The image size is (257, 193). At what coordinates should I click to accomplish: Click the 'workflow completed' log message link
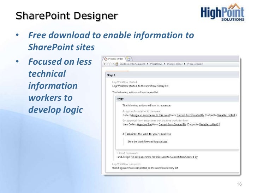coord(135,168)
